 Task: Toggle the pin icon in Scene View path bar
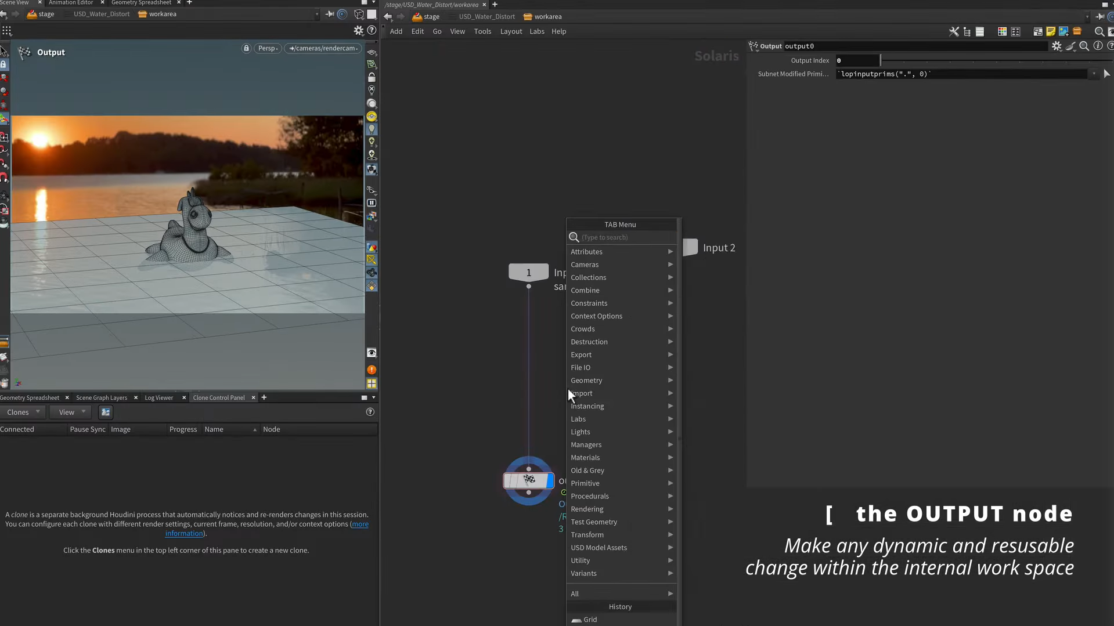pyautogui.click(x=330, y=14)
